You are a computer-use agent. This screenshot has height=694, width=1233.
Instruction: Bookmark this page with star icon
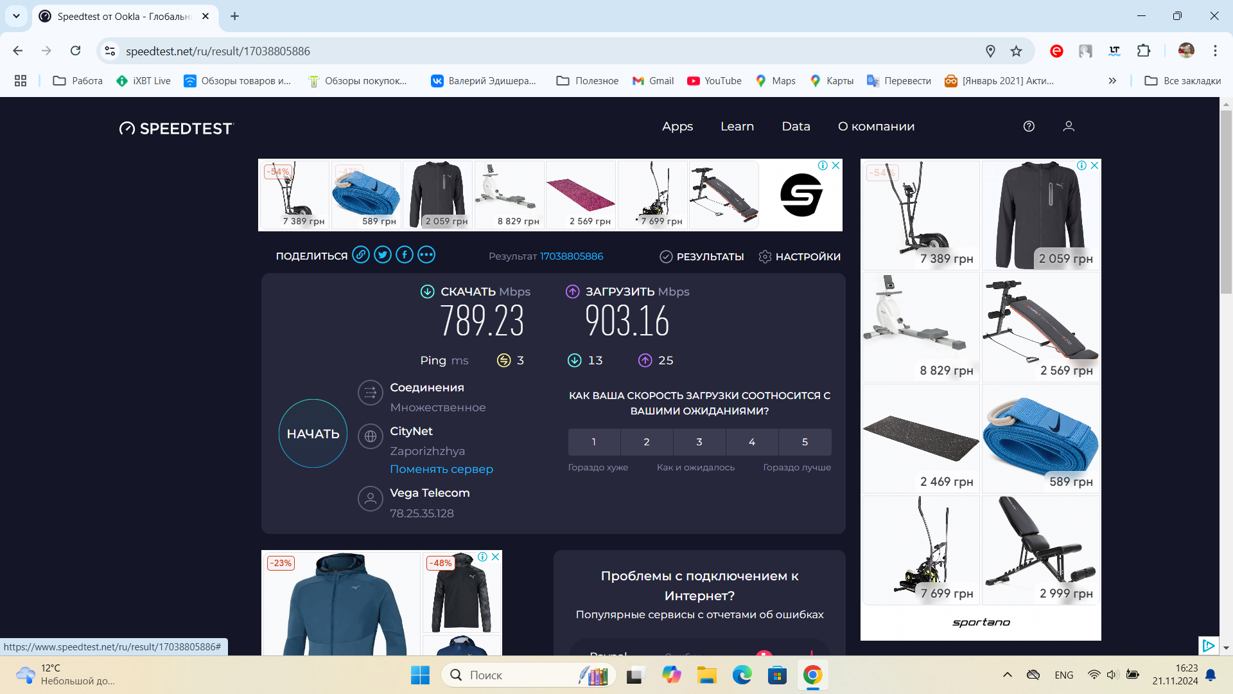tap(1016, 51)
